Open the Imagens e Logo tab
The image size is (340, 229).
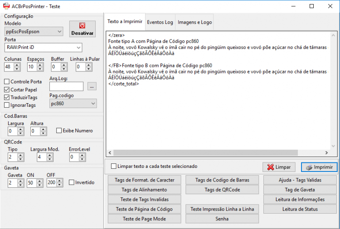(x=195, y=22)
